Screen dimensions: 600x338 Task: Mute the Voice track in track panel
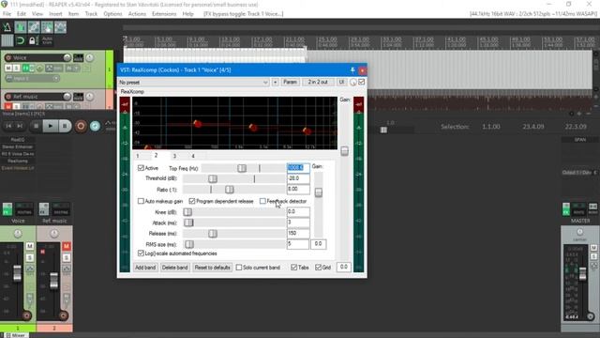tap(8, 68)
